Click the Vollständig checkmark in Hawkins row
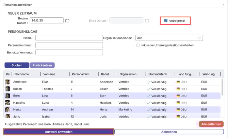 pyautogui.click(x=148, y=103)
